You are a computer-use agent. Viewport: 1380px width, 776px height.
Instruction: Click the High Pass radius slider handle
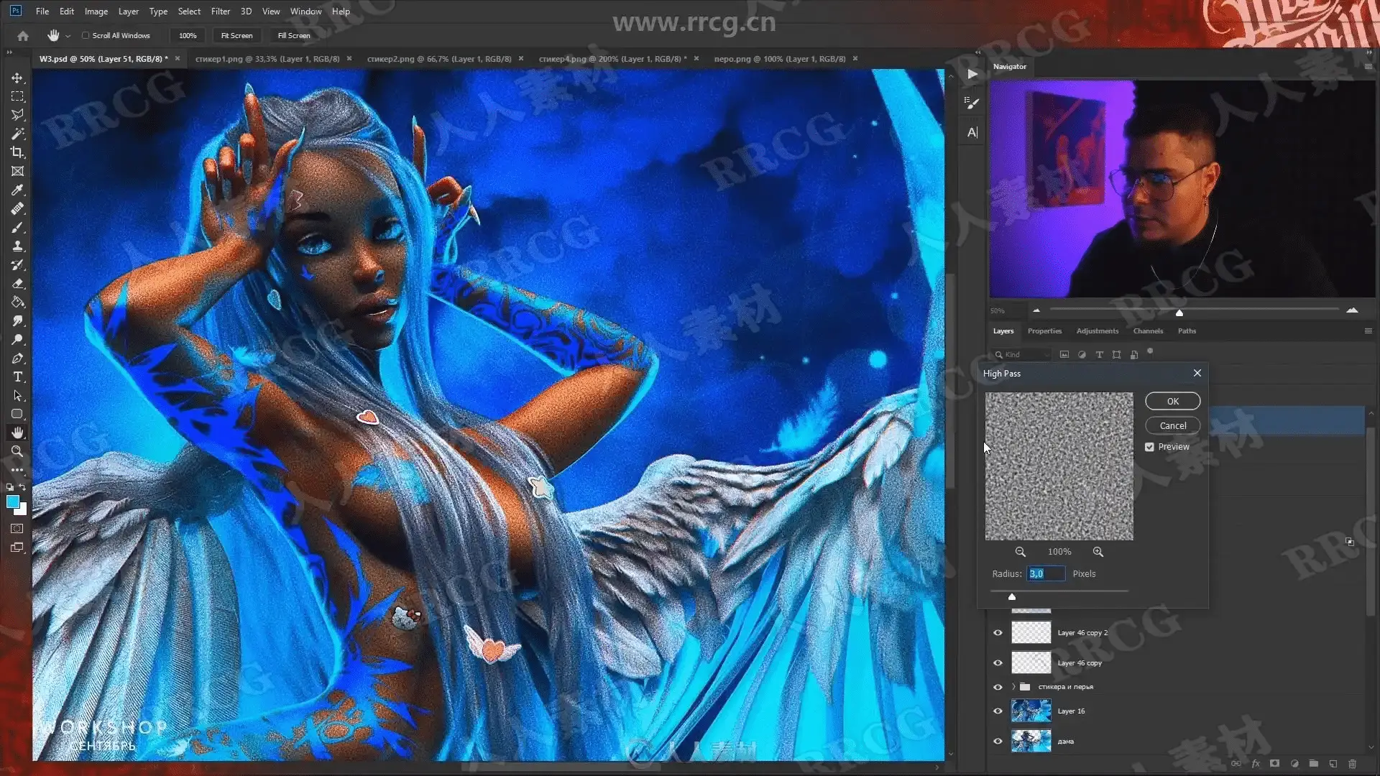click(1012, 596)
